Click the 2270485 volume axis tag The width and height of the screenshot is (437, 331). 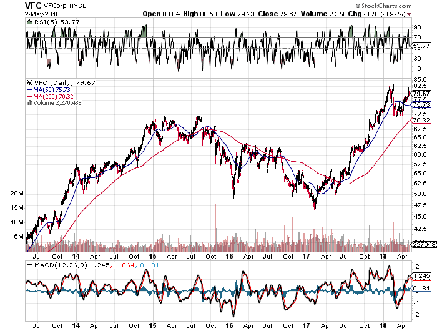pos(425,245)
